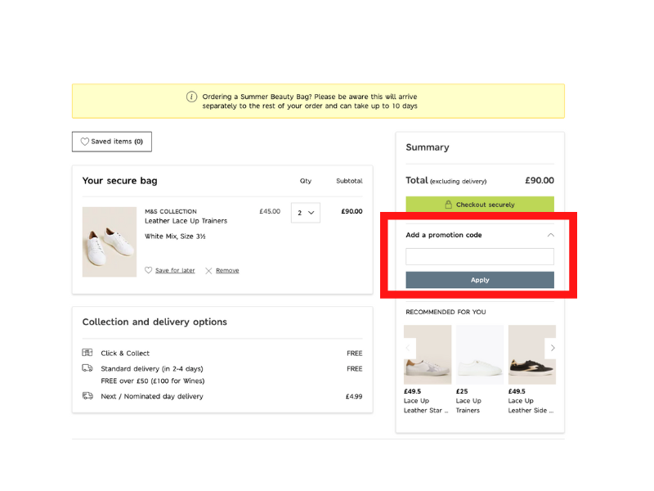654x491 pixels.
Task: Click the M&S COLLECTION brand label
Action: click(171, 211)
